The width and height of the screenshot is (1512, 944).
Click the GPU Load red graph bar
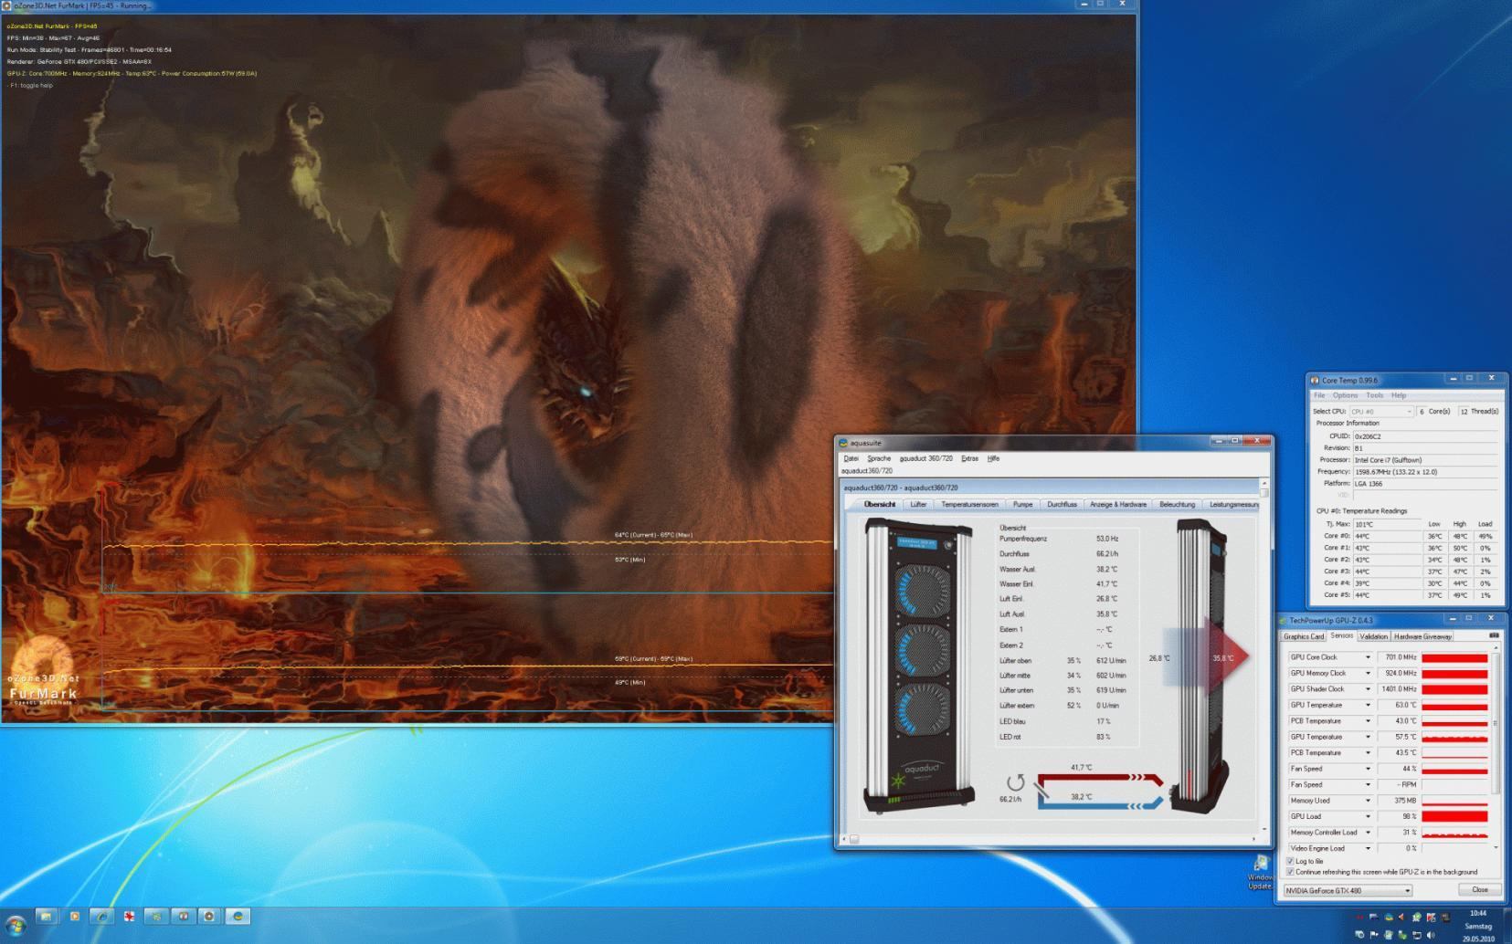point(1454,816)
